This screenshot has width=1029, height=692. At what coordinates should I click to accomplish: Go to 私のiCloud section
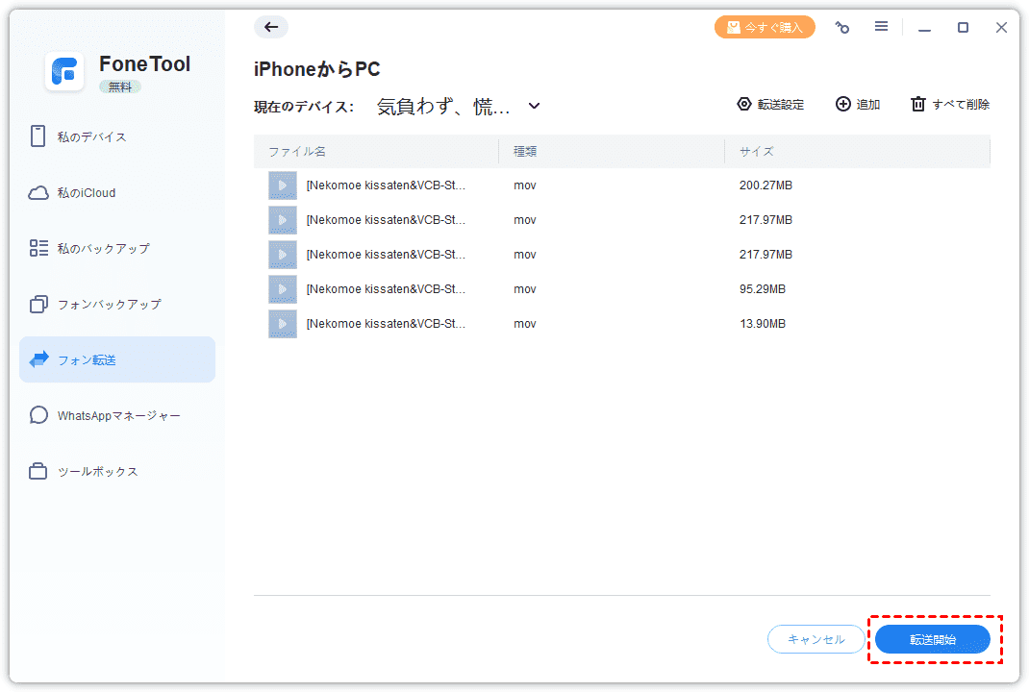pos(86,192)
